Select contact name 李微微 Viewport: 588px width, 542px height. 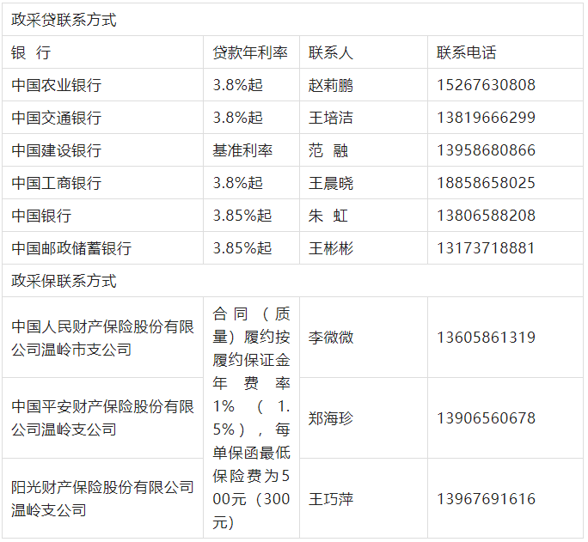coord(331,338)
